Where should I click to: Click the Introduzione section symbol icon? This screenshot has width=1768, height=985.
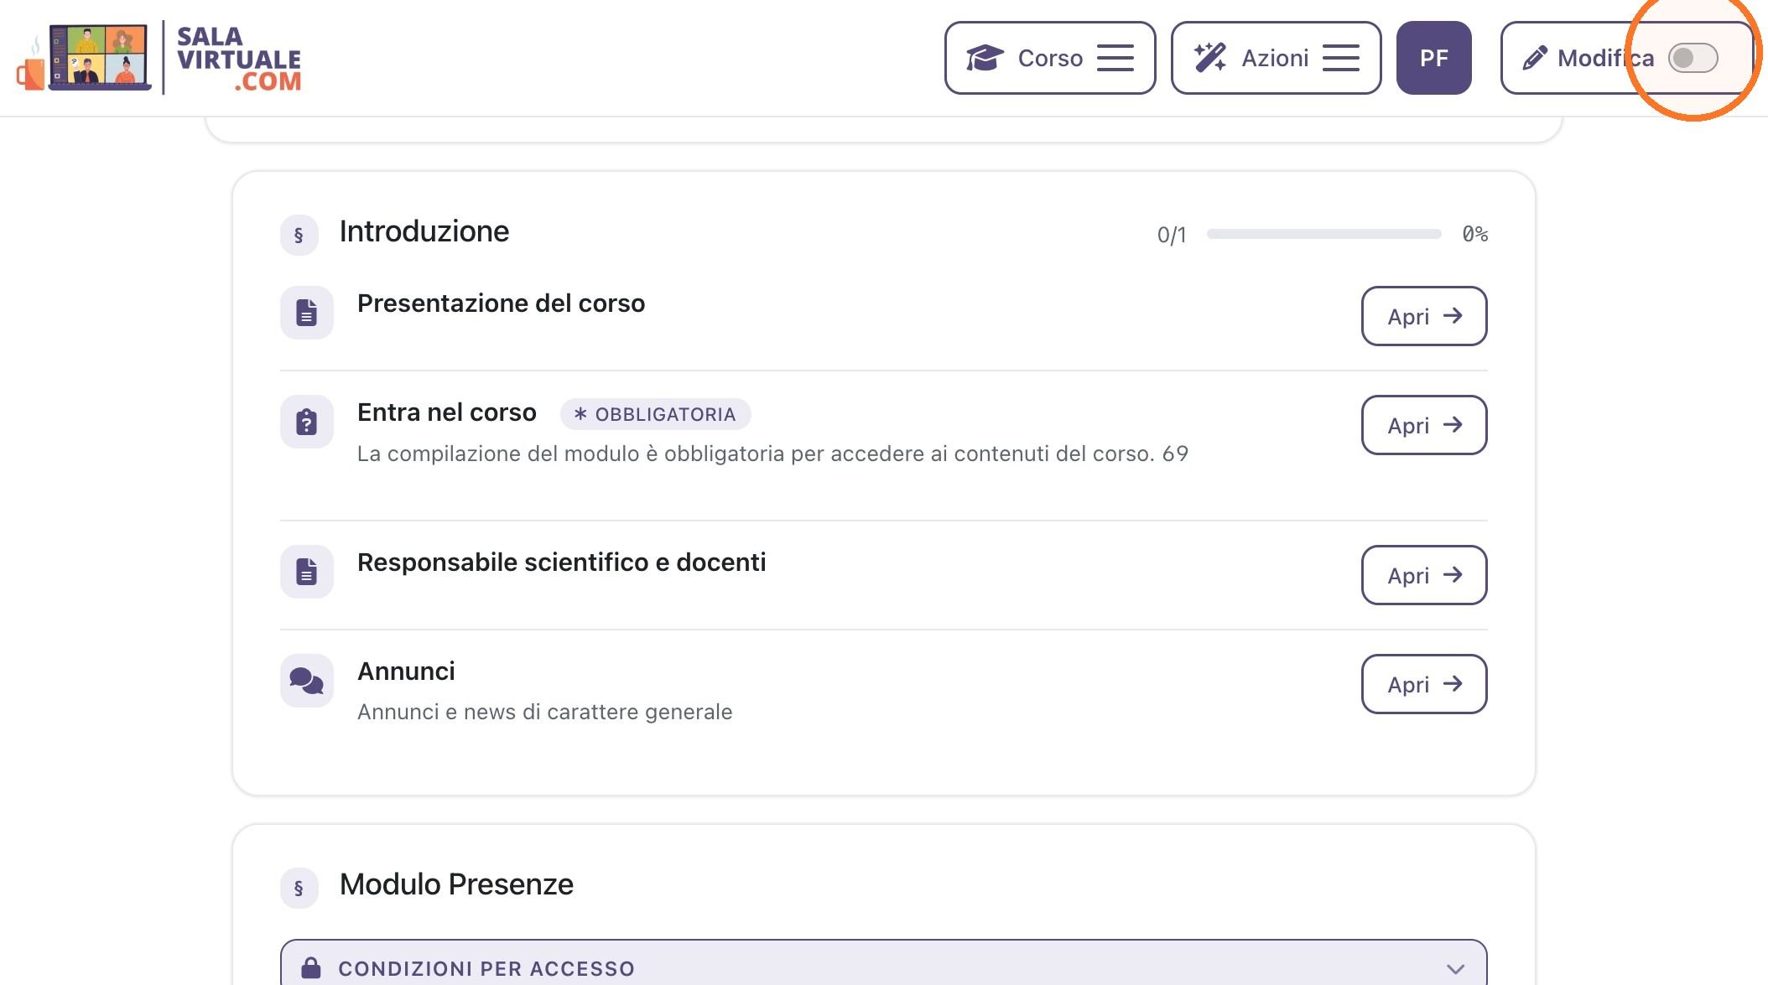pos(299,235)
